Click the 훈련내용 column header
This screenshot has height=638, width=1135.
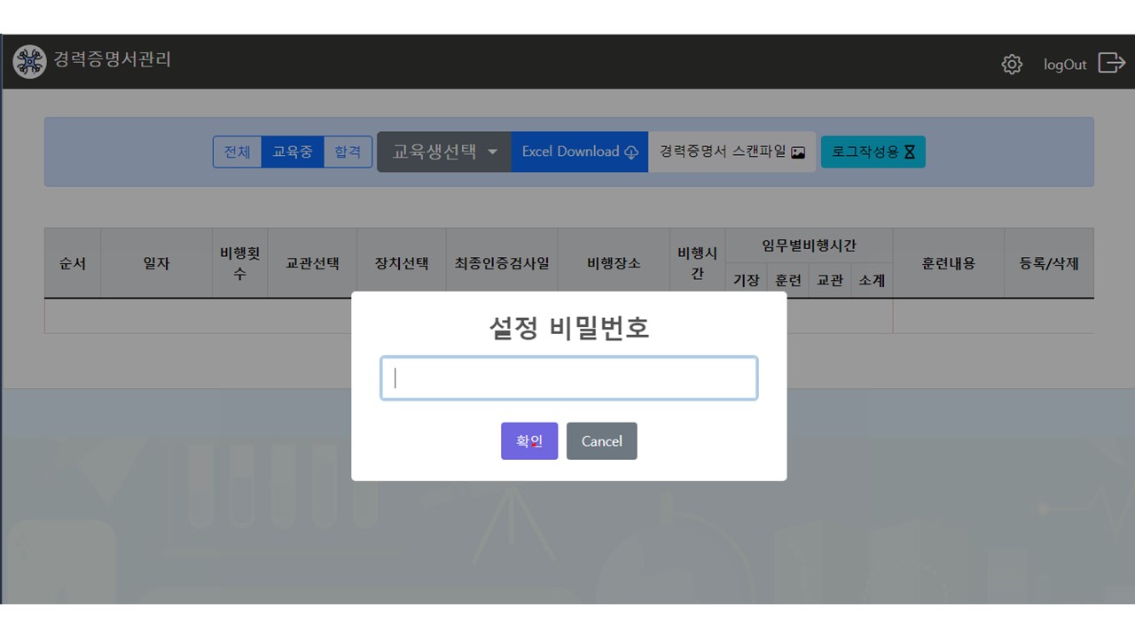(x=948, y=263)
